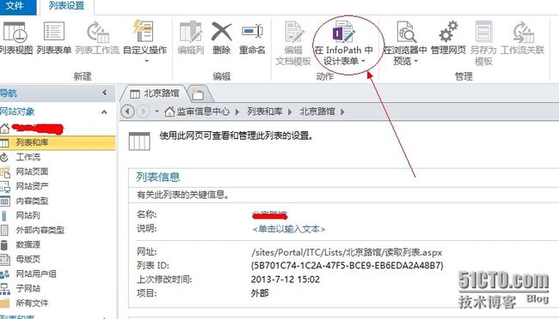Expand breadcrumb arrow after 列表和库
Screen dimensions: 559x319
pos(290,112)
